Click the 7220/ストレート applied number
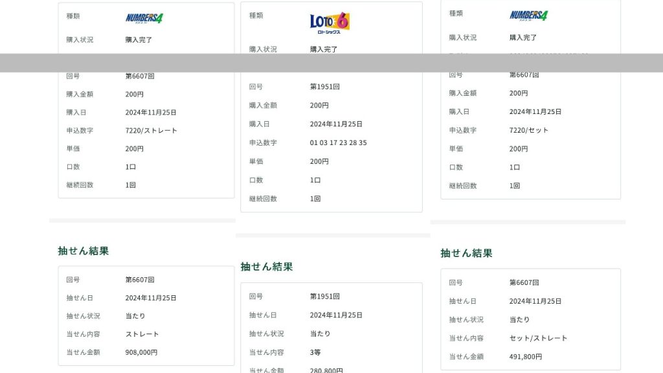Image resolution: width=663 pixels, height=373 pixels. pyautogui.click(x=151, y=130)
